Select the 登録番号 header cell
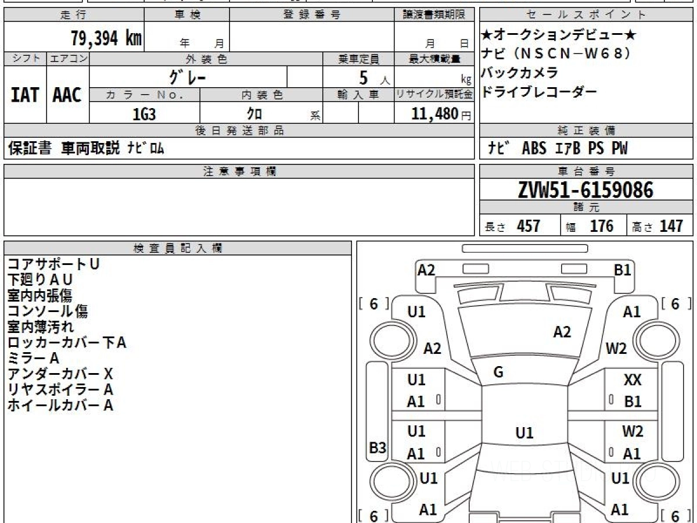The width and height of the screenshot is (697, 523). (312, 15)
